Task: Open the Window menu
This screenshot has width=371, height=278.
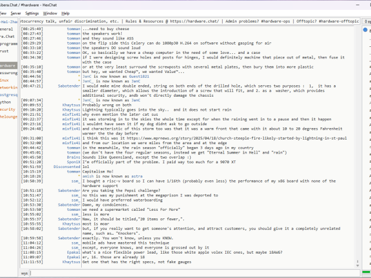Action: pos(50,13)
